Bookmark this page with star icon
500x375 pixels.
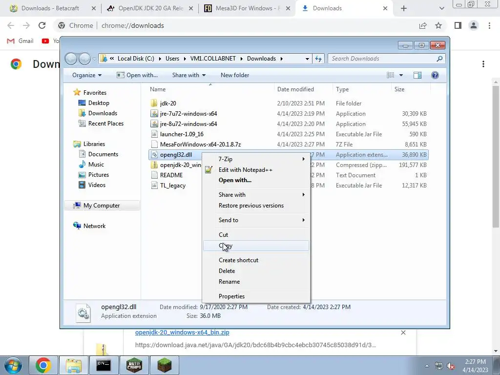[x=438, y=25]
